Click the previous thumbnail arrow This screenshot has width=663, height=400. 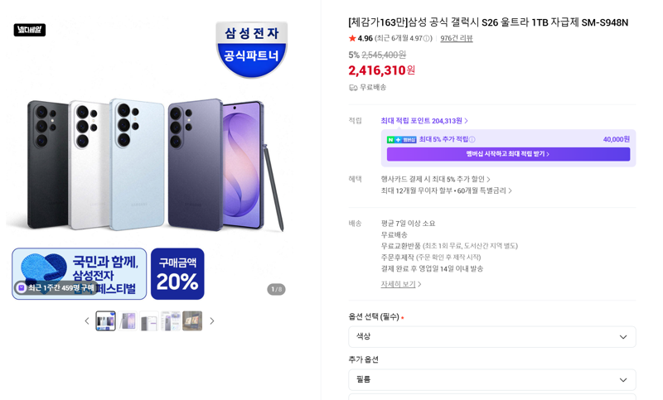point(87,321)
